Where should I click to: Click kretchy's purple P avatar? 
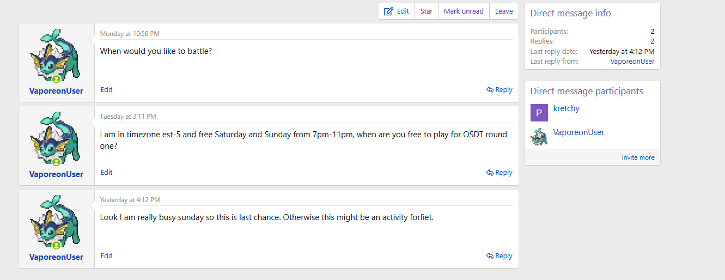pos(539,113)
